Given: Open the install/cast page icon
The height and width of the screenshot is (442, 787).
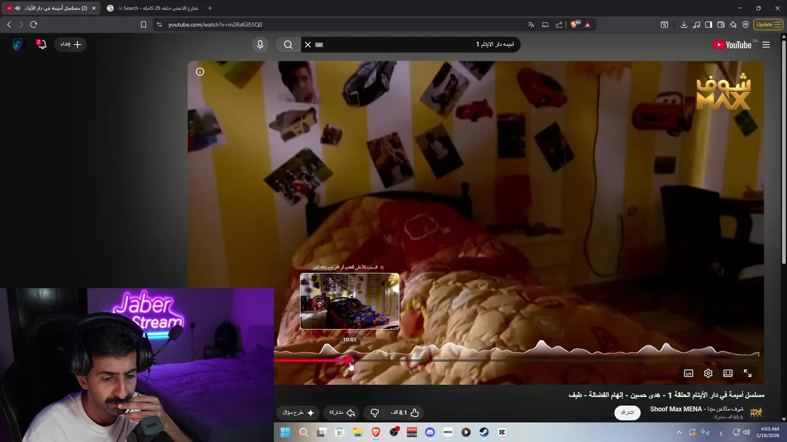Looking at the screenshot, I should pos(545,25).
